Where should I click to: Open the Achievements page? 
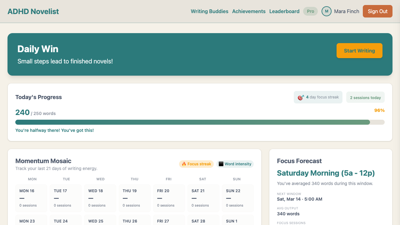249,11
